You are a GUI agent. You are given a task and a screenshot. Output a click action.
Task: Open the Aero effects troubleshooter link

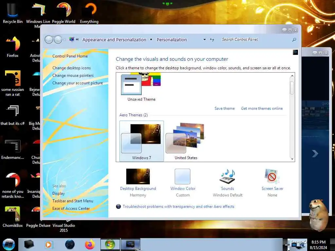click(178, 207)
